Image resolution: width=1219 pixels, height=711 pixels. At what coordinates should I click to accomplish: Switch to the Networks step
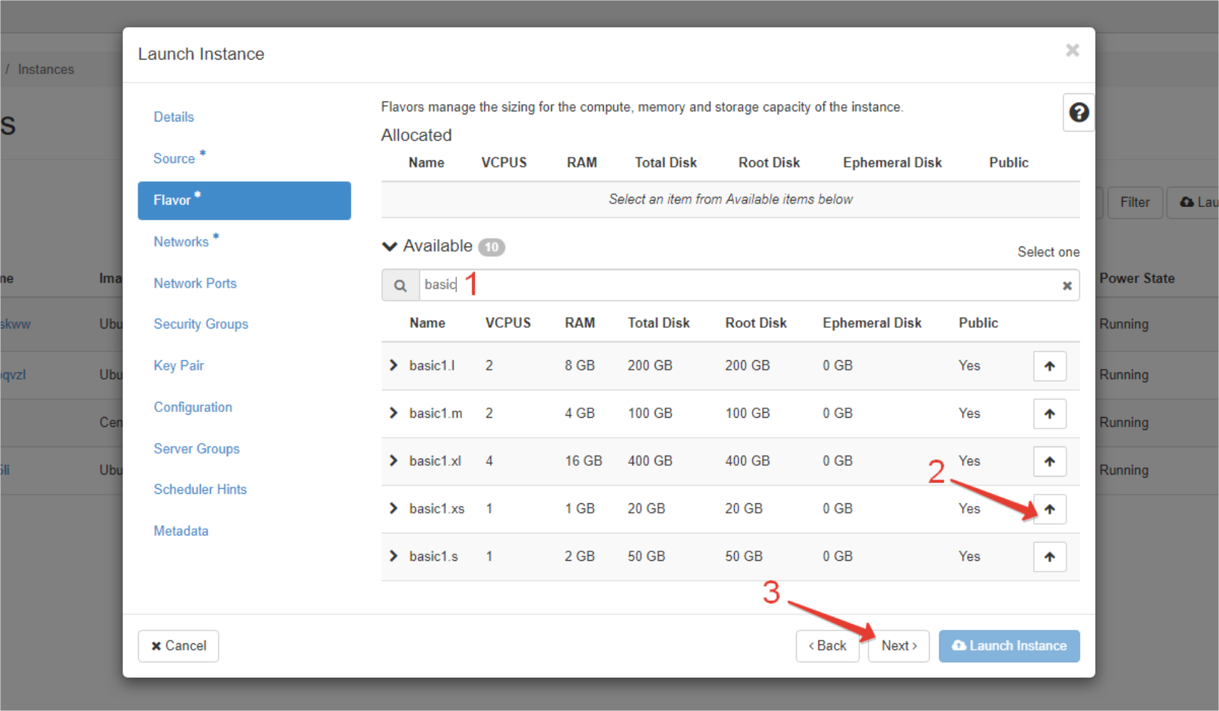181,242
